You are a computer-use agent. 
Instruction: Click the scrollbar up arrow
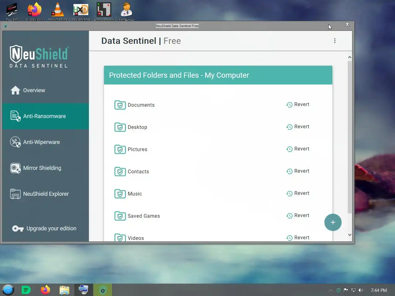350,57
